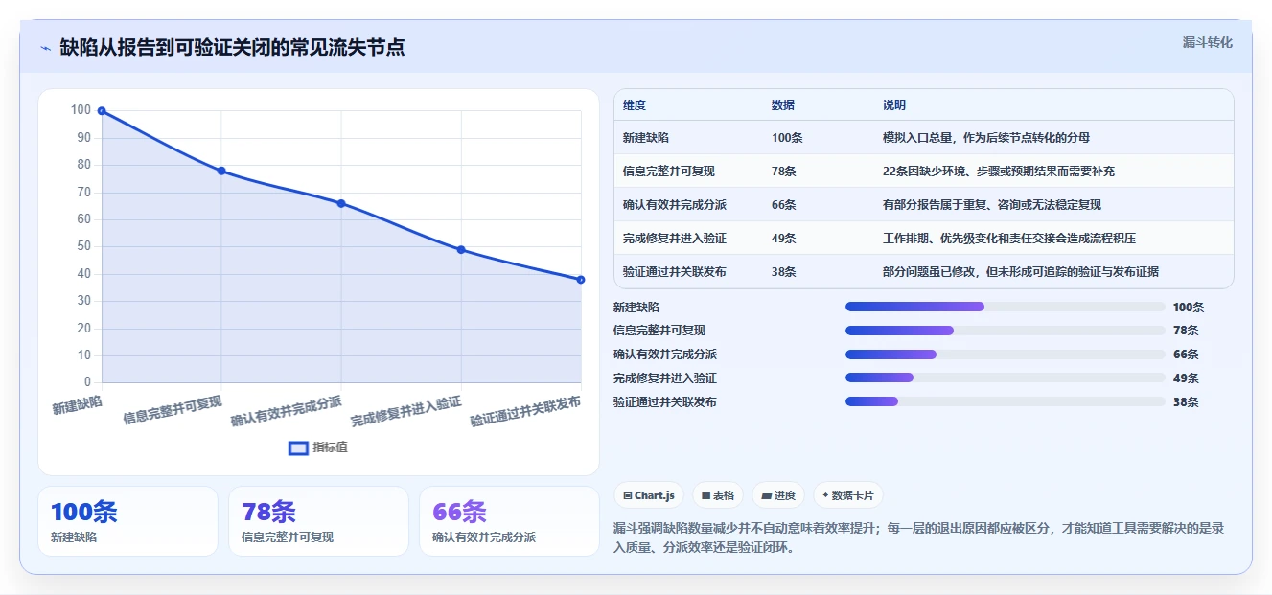This screenshot has width=1272, height=595.
Task: Click the 完成修复并进入验证 progress bar
Action: click(1006, 378)
